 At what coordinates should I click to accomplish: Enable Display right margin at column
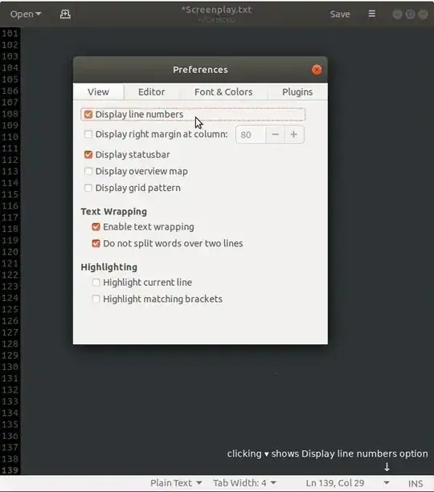[88, 134]
